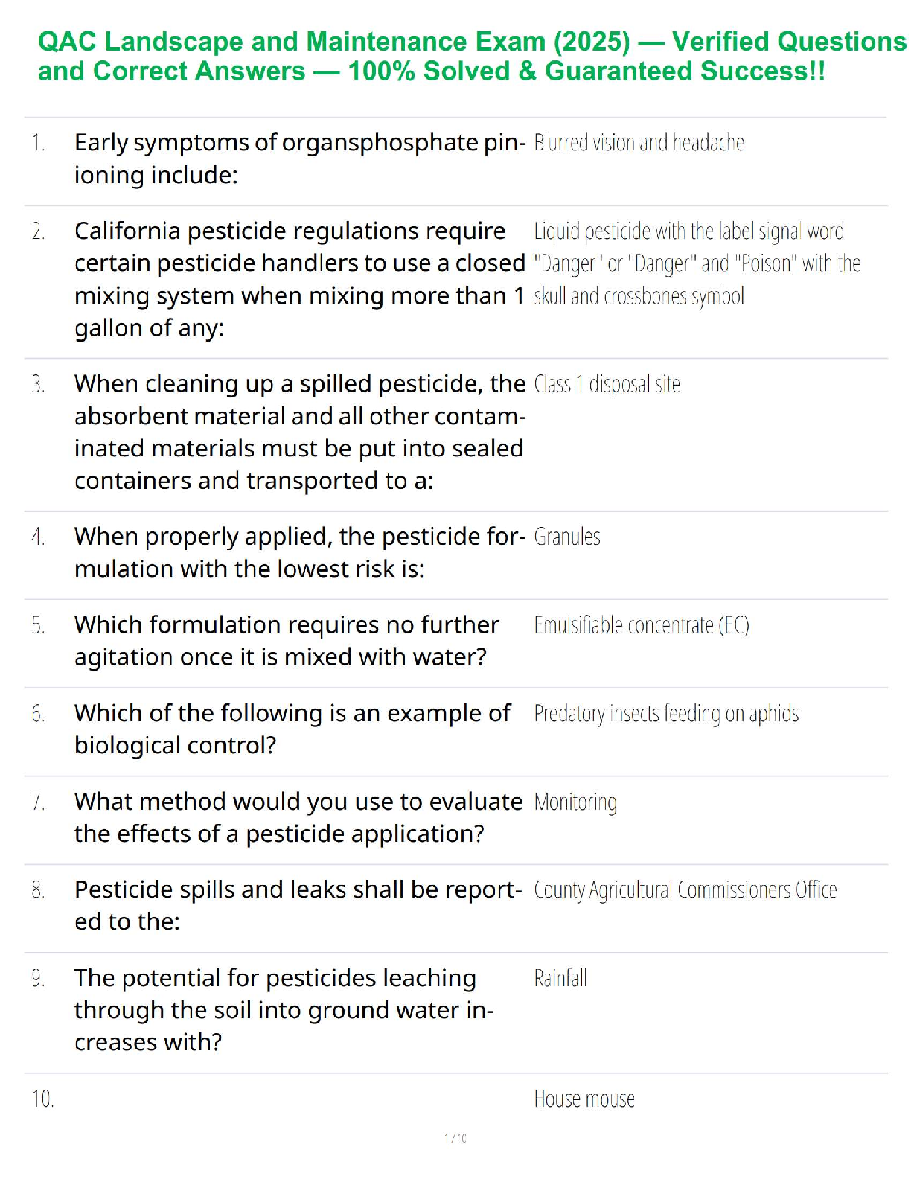Image resolution: width=911 pixels, height=1179 pixels.
Task: Click question 3 about spilled pesticide cleanup
Action: (299, 432)
